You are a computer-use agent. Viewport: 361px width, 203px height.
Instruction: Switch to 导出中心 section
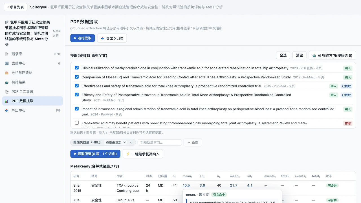[x=32, y=110]
